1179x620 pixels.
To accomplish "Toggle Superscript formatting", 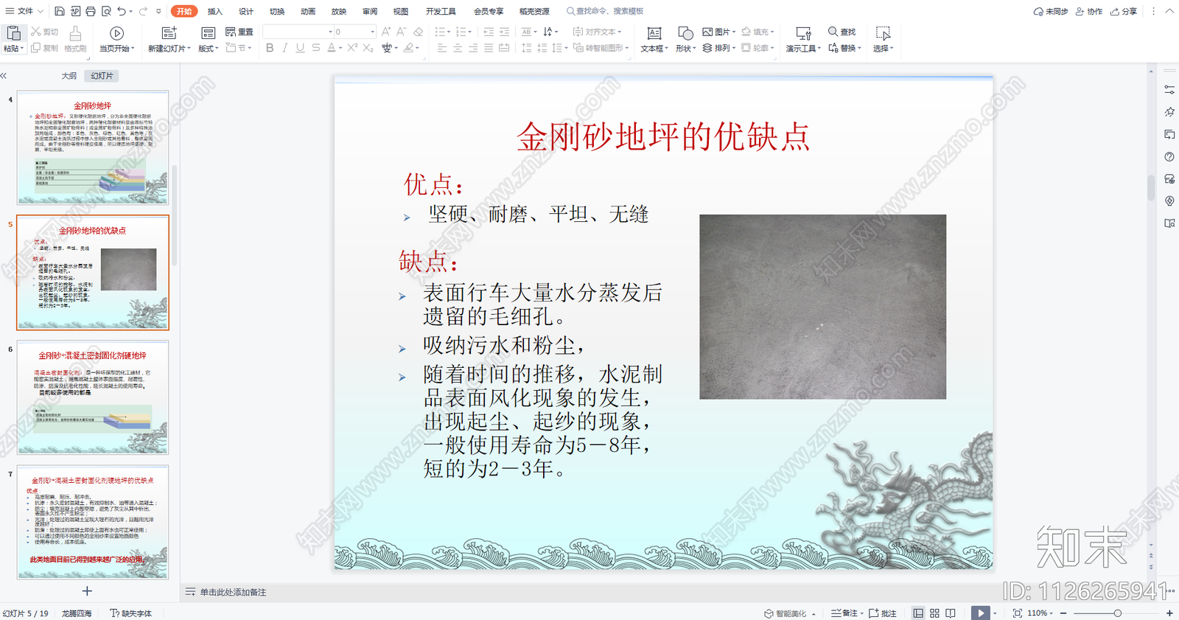I will [x=352, y=48].
